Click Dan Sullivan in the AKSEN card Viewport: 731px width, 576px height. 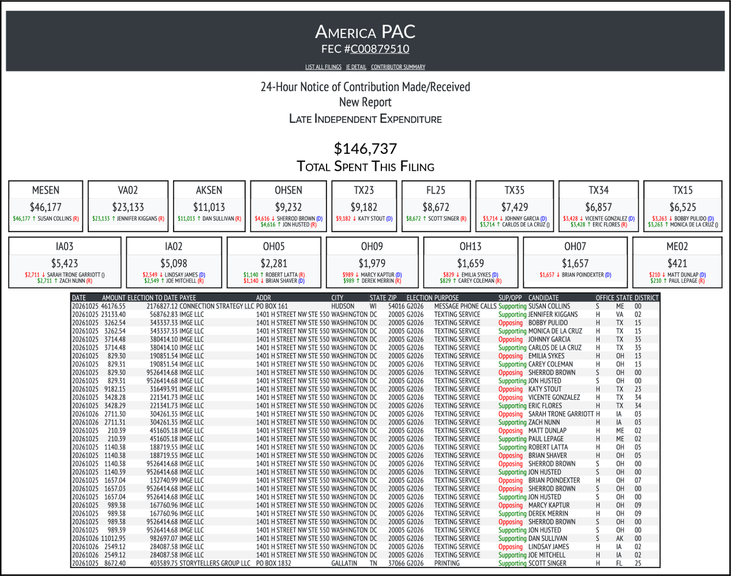(217, 218)
